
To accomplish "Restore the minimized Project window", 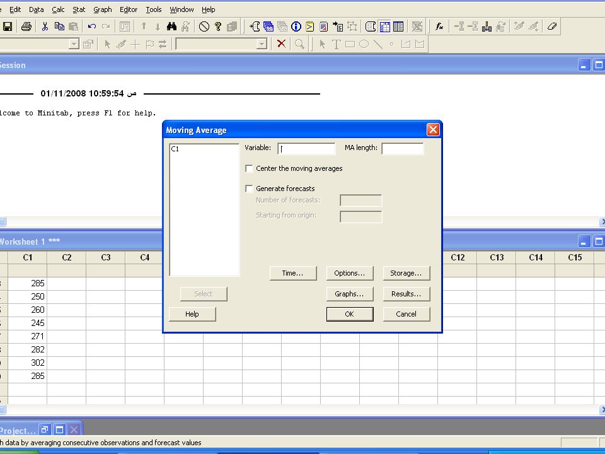I will pyautogui.click(x=45, y=429).
